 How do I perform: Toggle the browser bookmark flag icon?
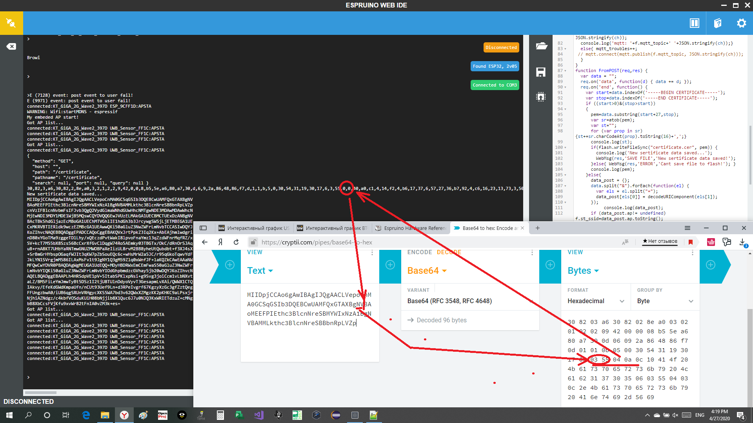point(691,242)
